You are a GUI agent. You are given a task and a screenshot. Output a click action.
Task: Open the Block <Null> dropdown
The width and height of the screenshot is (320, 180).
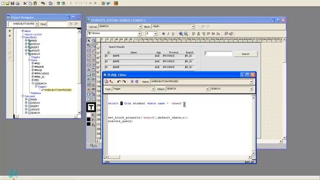point(193,26)
